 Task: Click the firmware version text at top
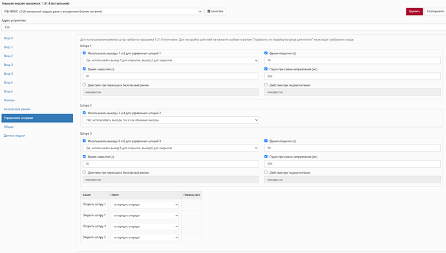(x=36, y=3)
